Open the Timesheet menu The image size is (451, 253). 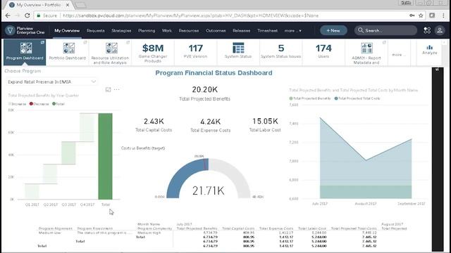(268, 31)
